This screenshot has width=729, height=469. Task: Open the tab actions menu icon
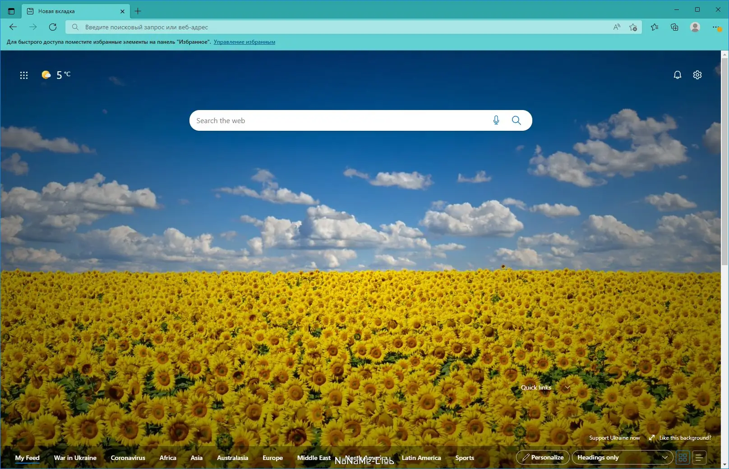[11, 11]
